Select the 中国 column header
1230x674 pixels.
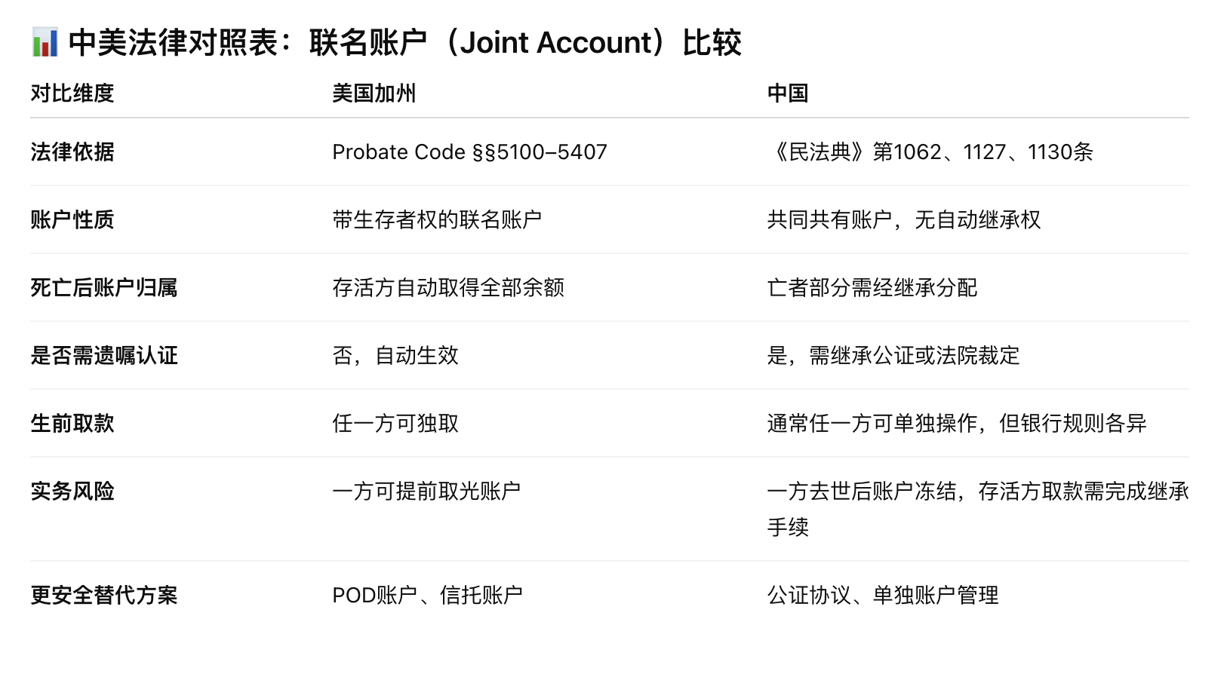tap(788, 93)
